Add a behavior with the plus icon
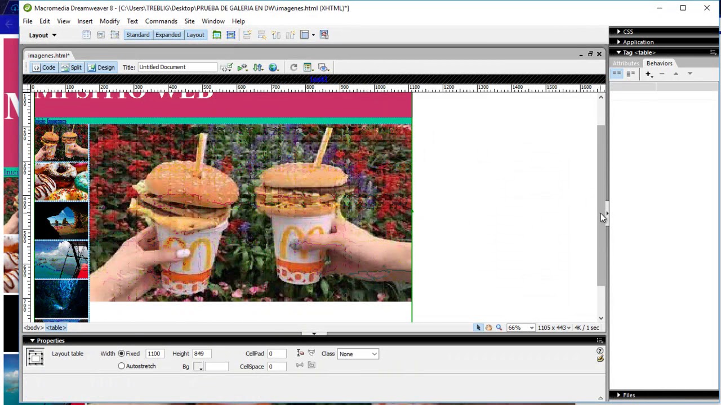Image resolution: width=721 pixels, height=405 pixels. tap(649, 74)
